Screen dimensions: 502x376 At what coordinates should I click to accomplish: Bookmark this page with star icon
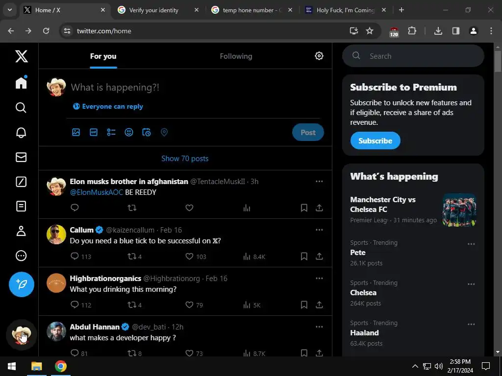(x=370, y=31)
